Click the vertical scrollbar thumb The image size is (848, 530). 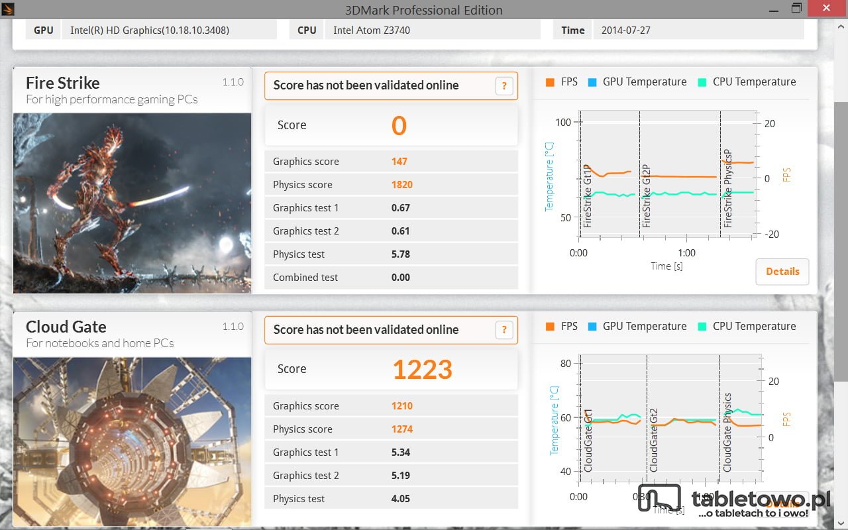841,242
